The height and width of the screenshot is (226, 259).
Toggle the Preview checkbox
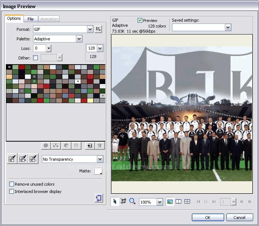pos(140,20)
